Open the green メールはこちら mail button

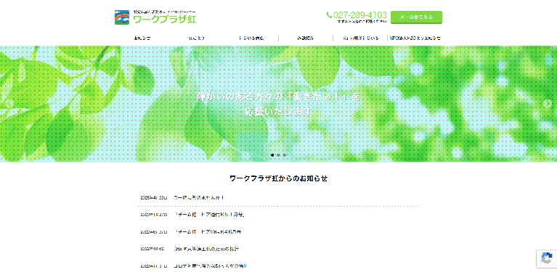point(416,17)
